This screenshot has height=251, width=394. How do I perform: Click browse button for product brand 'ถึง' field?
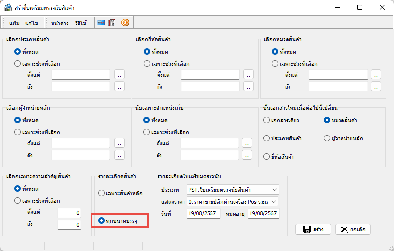coord(248,86)
